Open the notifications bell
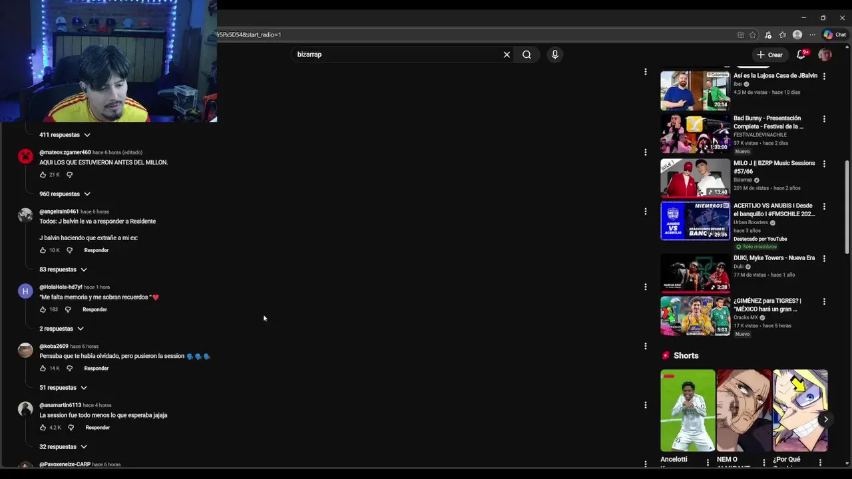The height and width of the screenshot is (479, 852). click(x=801, y=55)
